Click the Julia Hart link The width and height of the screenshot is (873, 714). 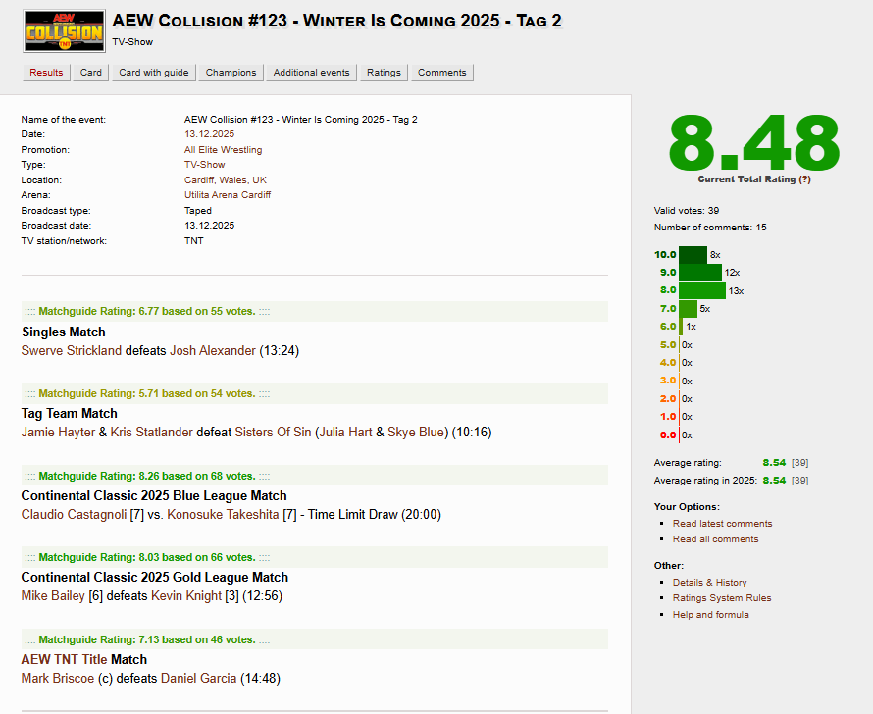pyautogui.click(x=345, y=432)
